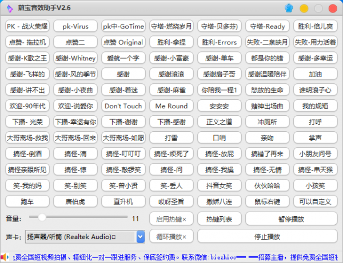Screen dimensions: 343x263
Task: Play the 笑-我的妈 sound
Action: coord(27,185)
